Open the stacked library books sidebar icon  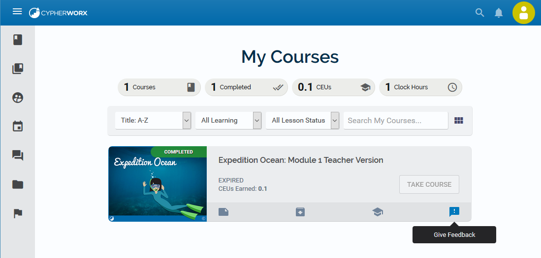click(18, 69)
